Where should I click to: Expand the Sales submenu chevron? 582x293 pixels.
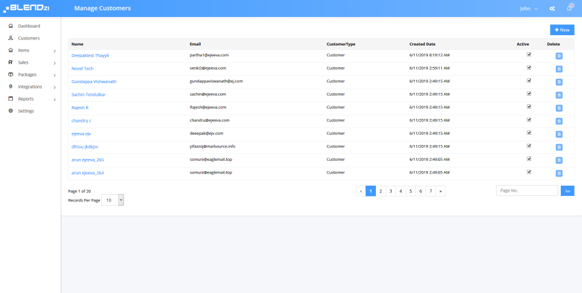coord(55,63)
